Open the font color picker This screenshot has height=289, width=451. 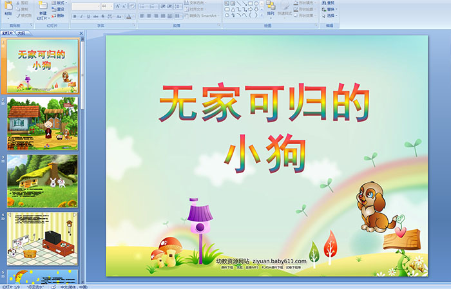pyautogui.click(x=130, y=16)
